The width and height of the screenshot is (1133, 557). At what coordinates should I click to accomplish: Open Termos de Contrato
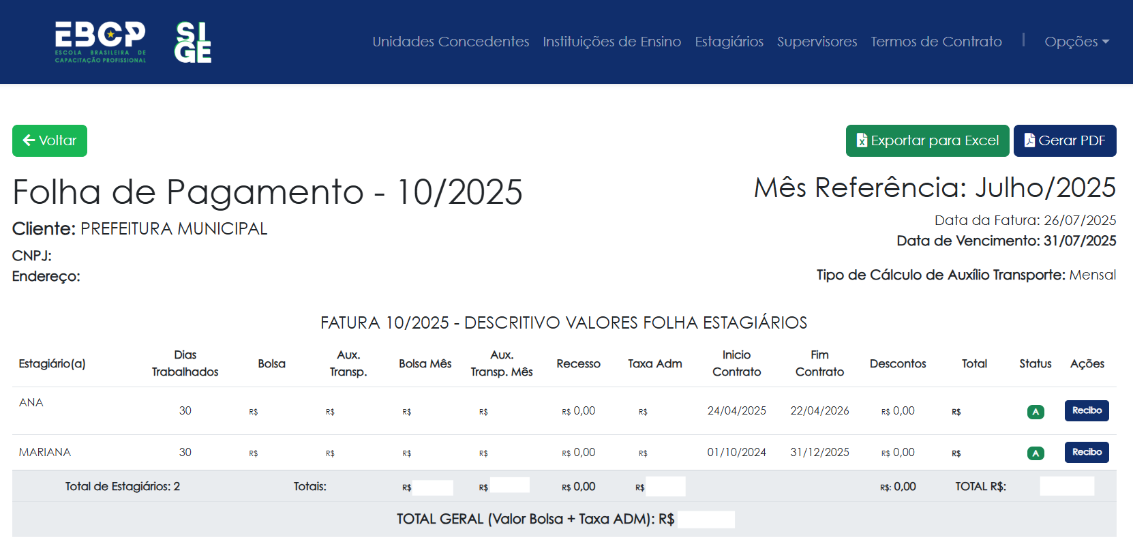coord(936,42)
